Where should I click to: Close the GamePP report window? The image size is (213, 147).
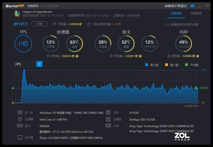207,6
